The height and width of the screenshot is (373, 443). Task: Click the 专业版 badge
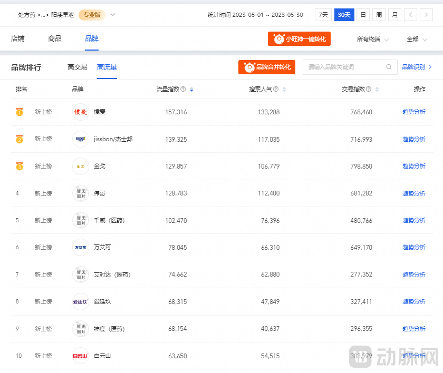click(92, 15)
